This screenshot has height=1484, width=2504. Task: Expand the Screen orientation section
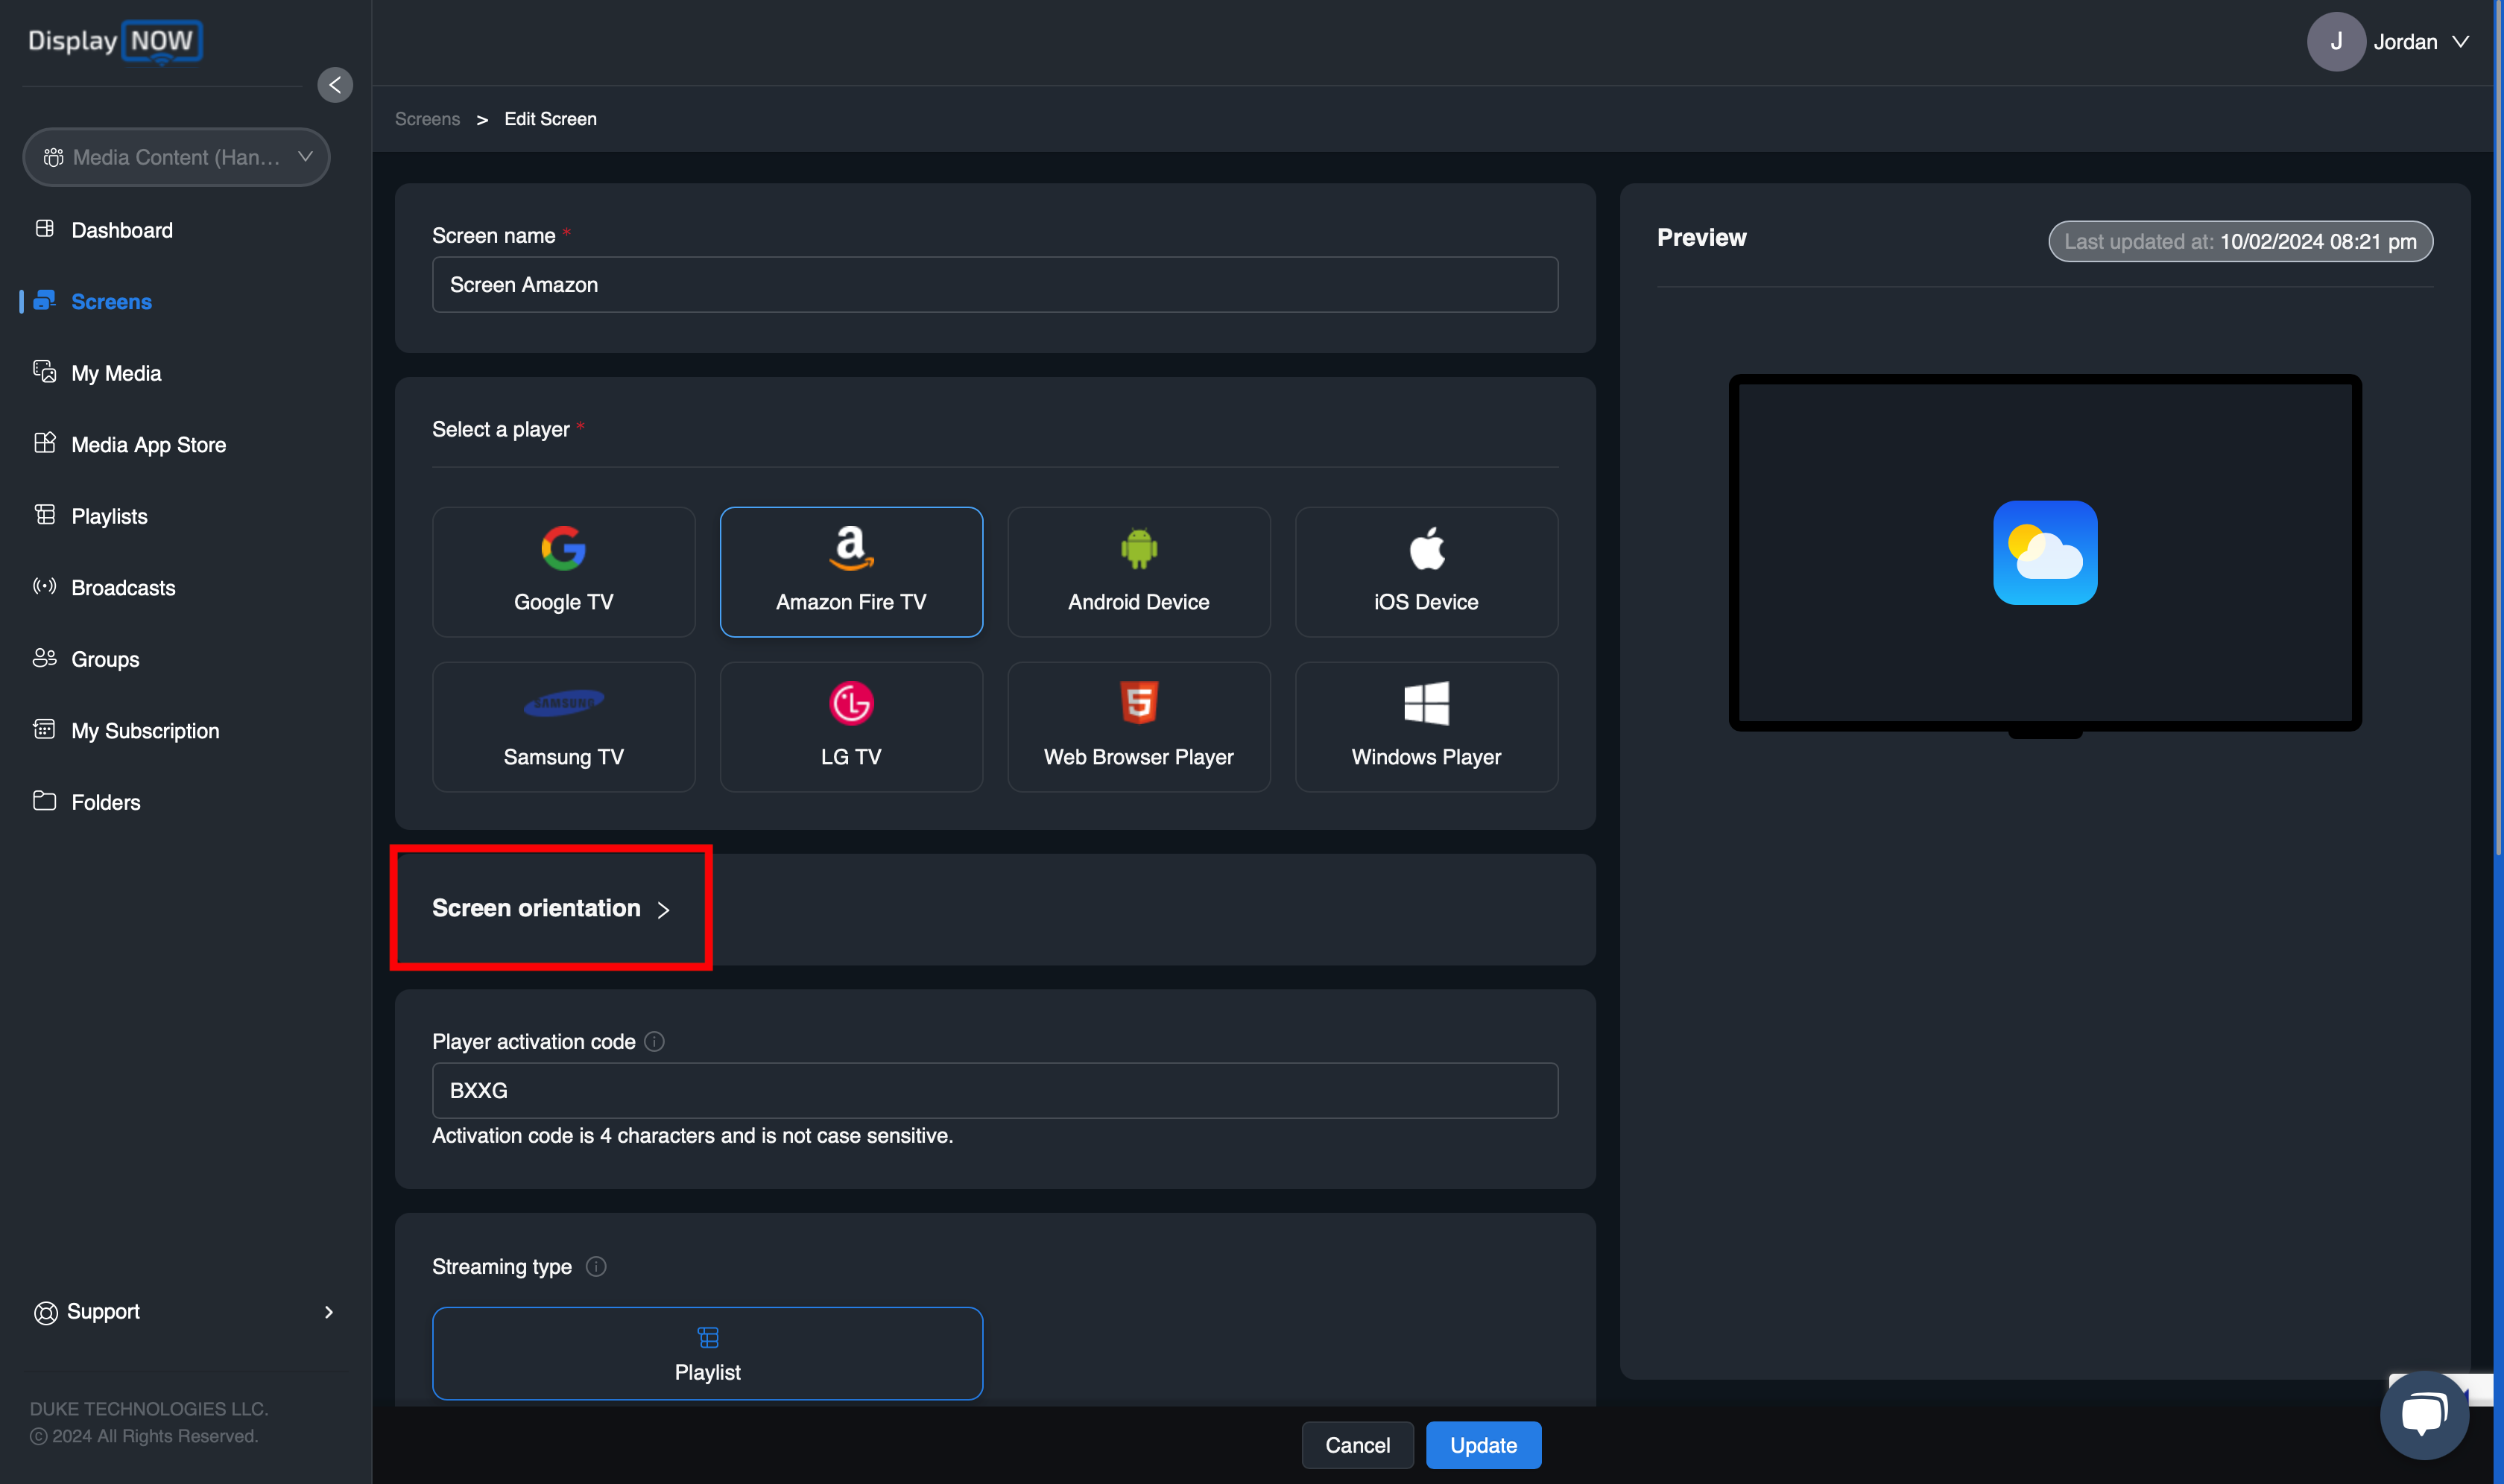tap(550, 908)
